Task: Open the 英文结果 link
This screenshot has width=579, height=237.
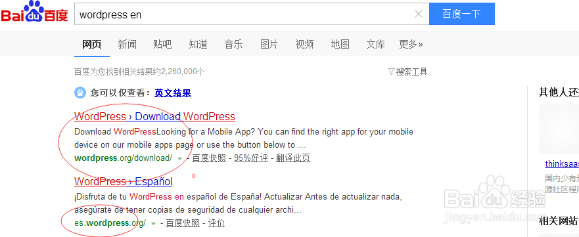Action: tap(173, 93)
